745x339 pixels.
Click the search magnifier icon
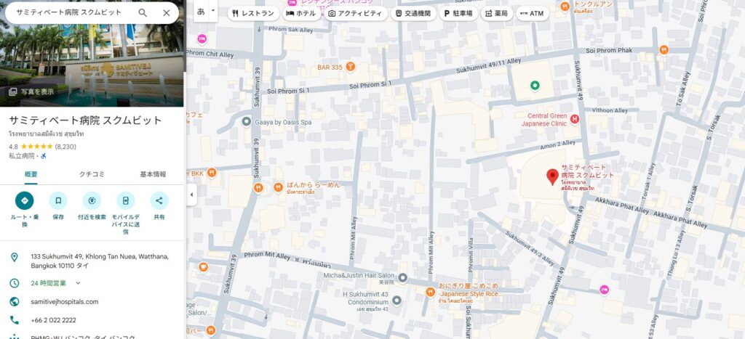pos(143,13)
